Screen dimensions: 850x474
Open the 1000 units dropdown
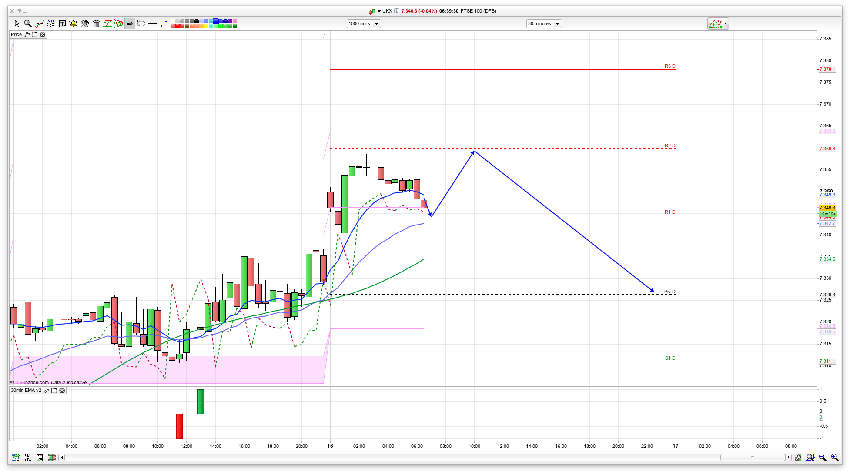[364, 23]
